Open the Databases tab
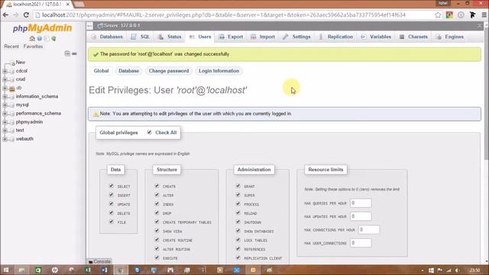489x275 pixels. pos(107,37)
